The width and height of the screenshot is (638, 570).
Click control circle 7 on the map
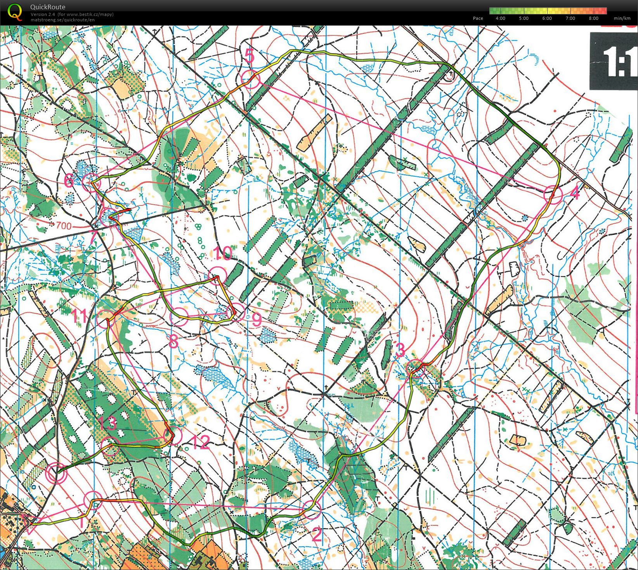110,217
